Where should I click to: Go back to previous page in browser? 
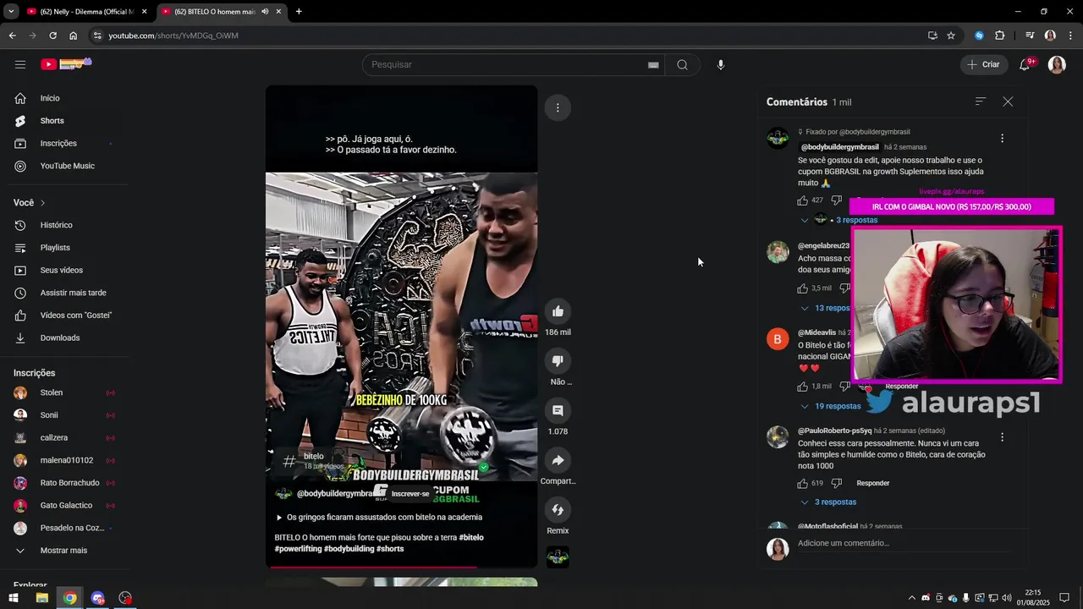(x=12, y=36)
